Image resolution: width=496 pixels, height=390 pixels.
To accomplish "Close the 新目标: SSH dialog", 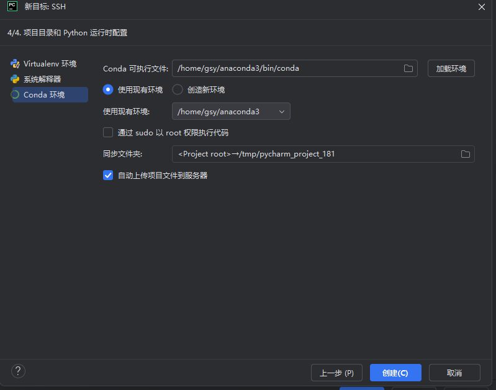I will [x=482, y=7].
